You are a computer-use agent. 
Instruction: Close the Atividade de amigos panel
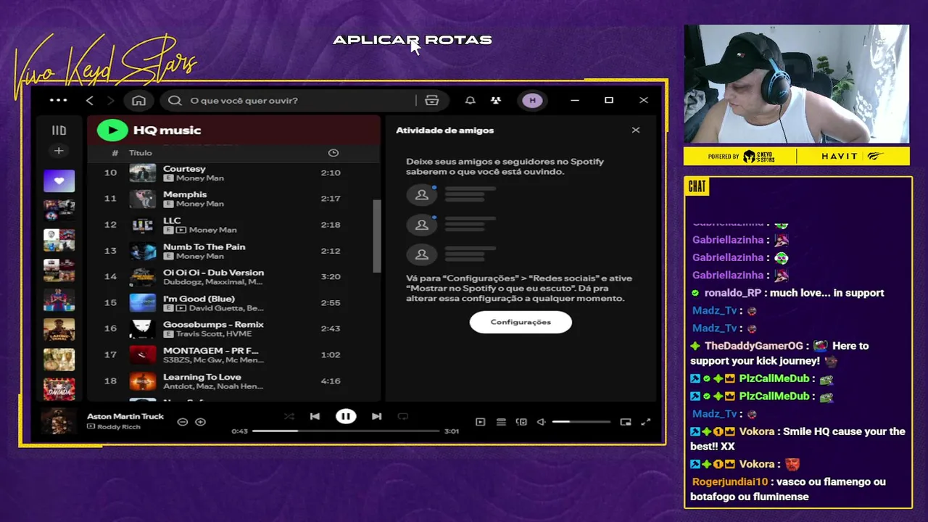[x=636, y=130]
